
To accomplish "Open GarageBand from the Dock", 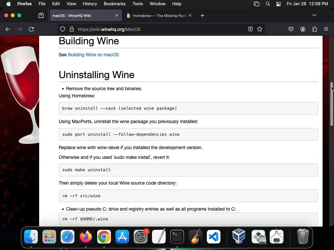I will pyautogui.click(x=195, y=237).
